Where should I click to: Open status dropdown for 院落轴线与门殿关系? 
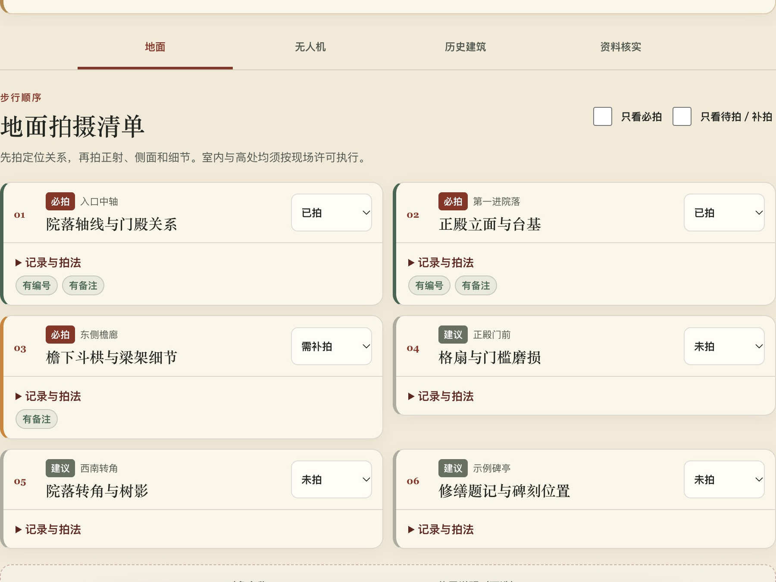(x=332, y=213)
